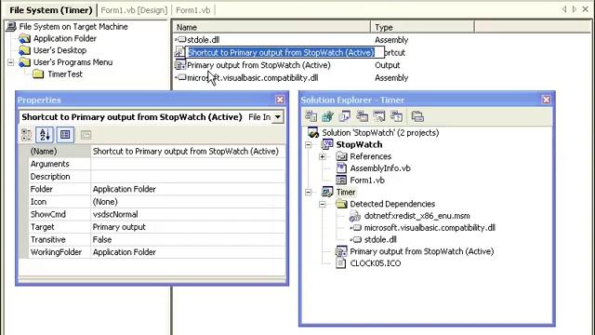
Task: Select Primary output from StopWatch in file list
Action: 258,65
